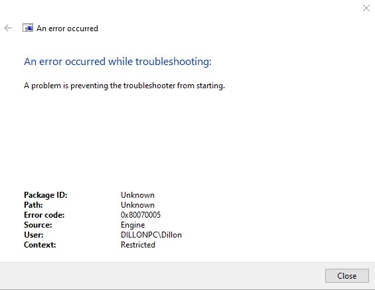Click the gray footer bar beside Close

163,275
